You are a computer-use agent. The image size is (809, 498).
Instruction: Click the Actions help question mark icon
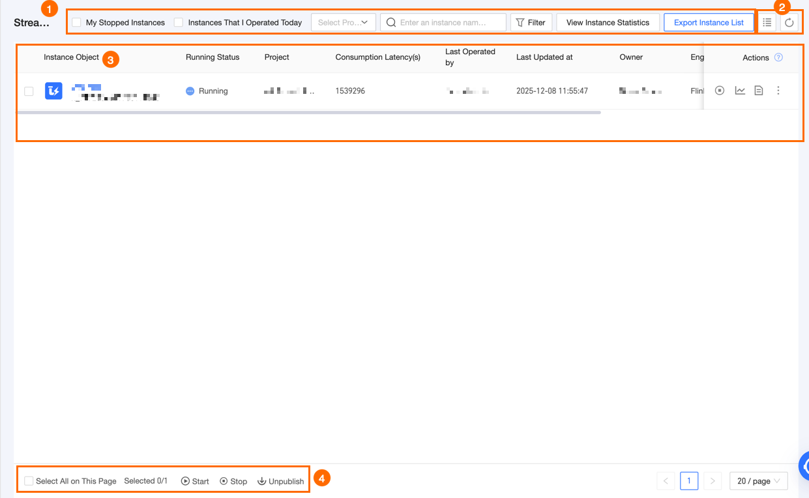coord(778,57)
